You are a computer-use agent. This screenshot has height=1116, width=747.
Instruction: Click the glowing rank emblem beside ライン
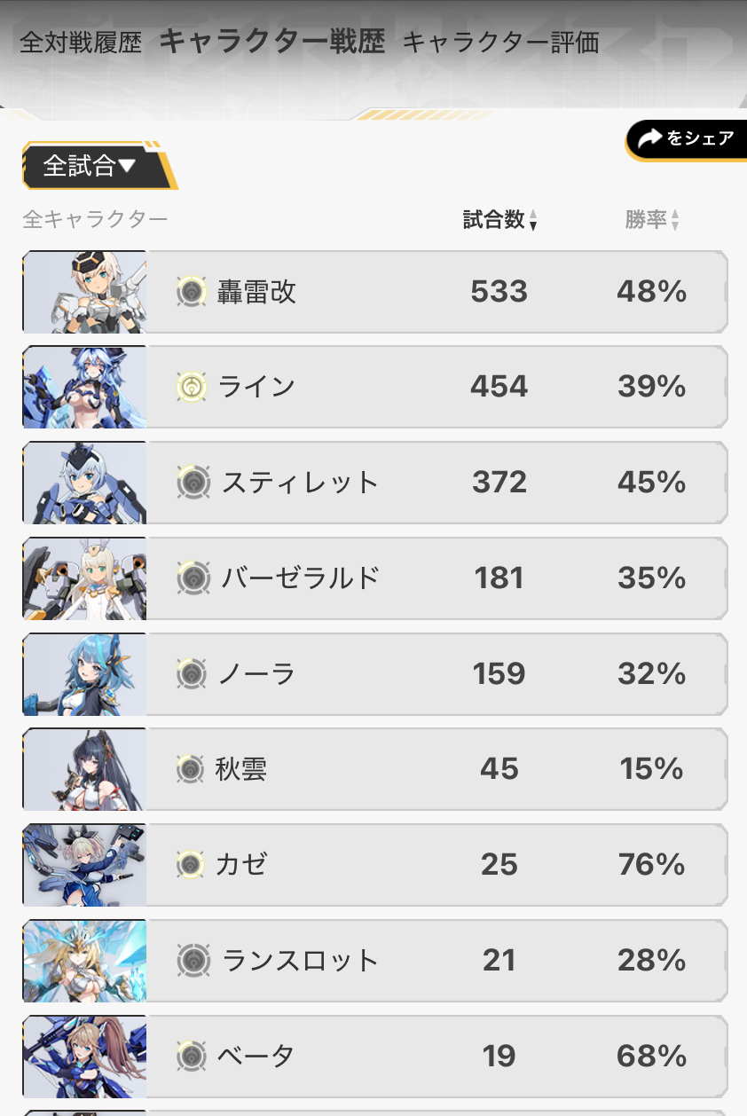pyautogui.click(x=192, y=387)
